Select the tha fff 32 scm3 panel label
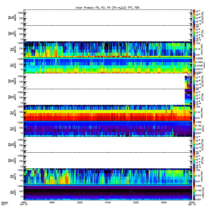 12,34
